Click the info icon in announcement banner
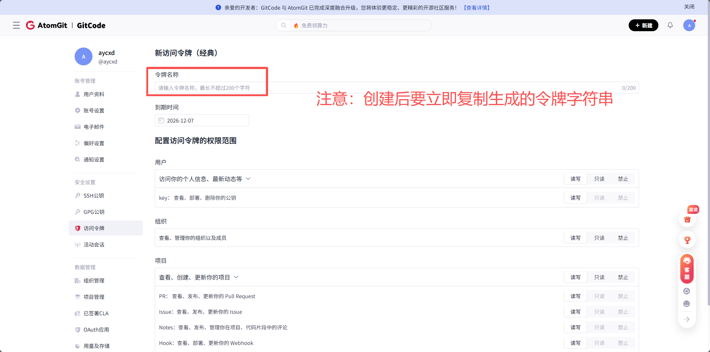Image resolution: width=710 pixels, height=352 pixels. (218, 7)
